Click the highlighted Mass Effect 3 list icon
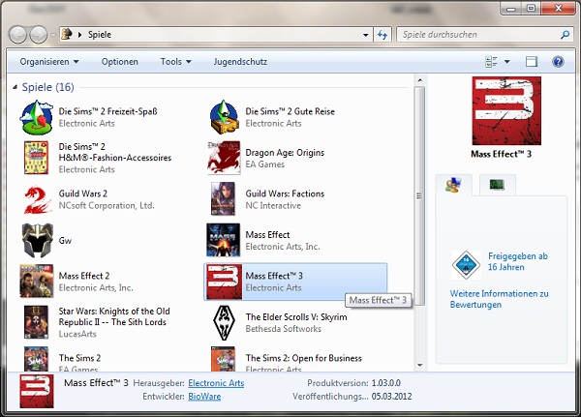Image resolution: width=581 pixels, height=417 pixels. click(224, 282)
